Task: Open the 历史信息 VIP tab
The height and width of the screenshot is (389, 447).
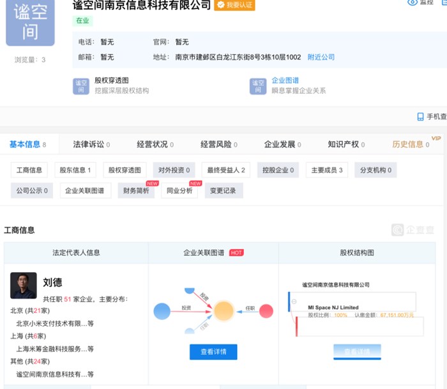Action: pos(408,144)
